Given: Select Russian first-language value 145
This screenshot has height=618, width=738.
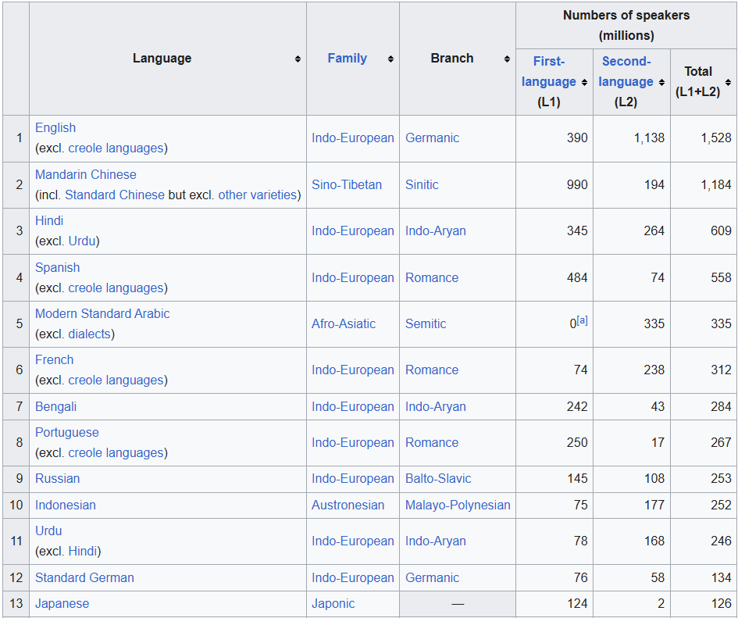Looking at the screenshot, I should tap(577, 479).
